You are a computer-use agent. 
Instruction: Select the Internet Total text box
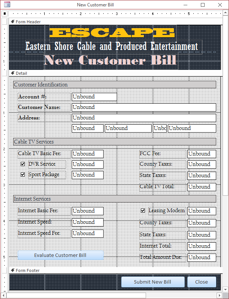click(x=202, y=246)
